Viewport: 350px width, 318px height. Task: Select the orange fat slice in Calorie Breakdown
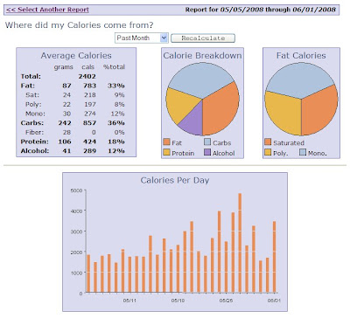click(x=220, y=109)
